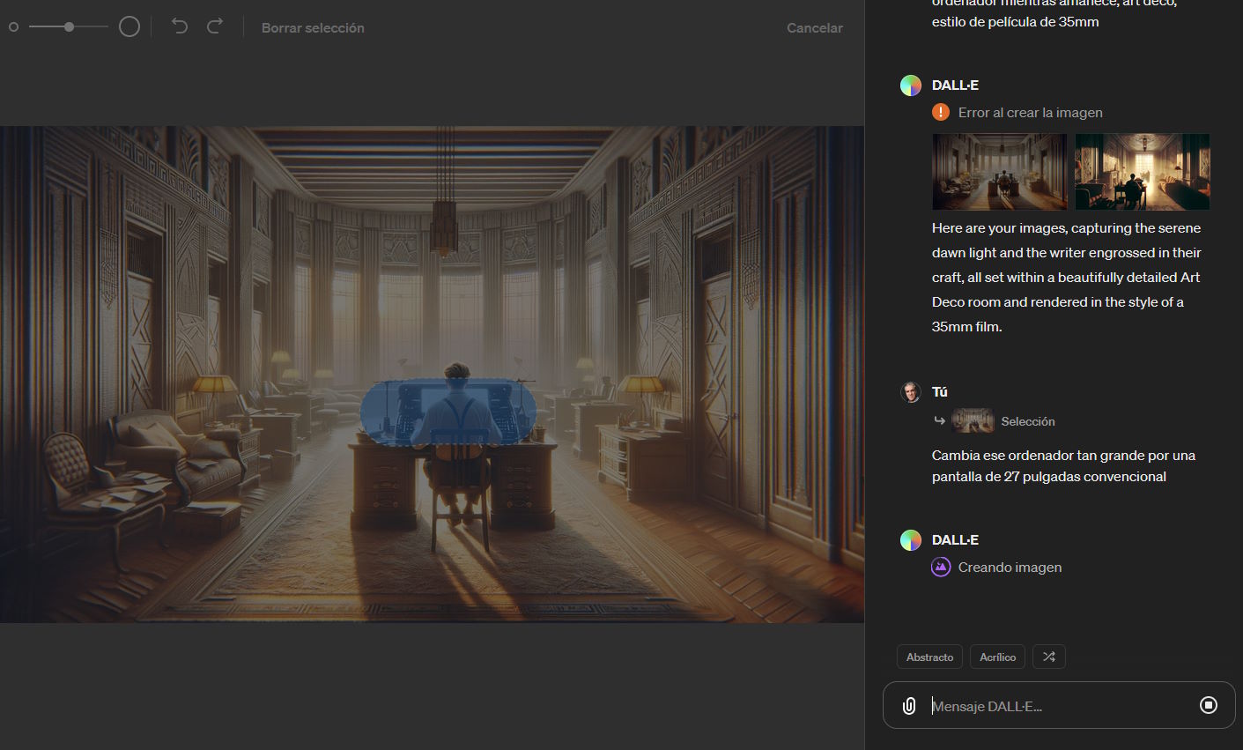Viewport: 1243px width, 750px height.
Task: Choose the Abstracto style chip
Action: point(929,657)
